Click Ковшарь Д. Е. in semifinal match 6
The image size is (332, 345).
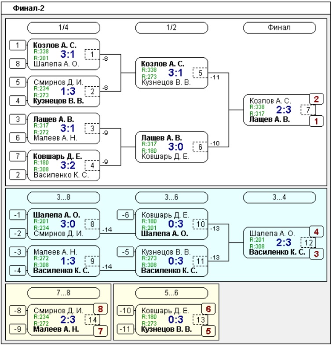[165, 156]
